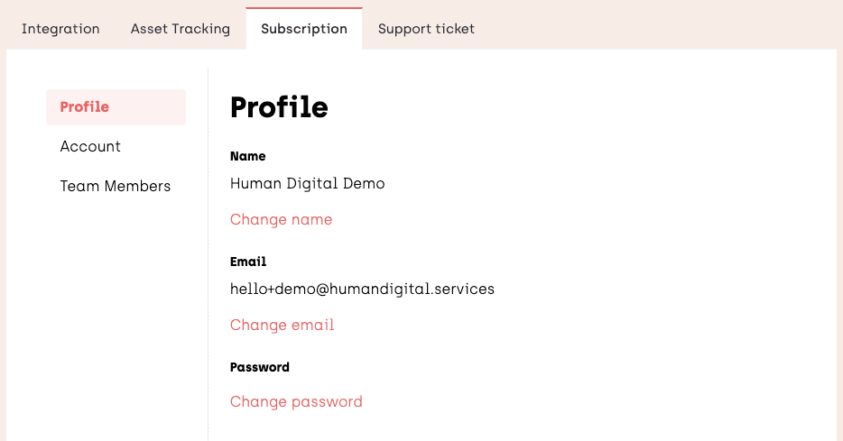Screen dimensions: 843x441
Task: Open the Change password link
Action: pos(296,402)
